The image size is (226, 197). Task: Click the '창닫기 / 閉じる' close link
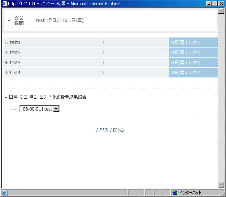point(110,130)
